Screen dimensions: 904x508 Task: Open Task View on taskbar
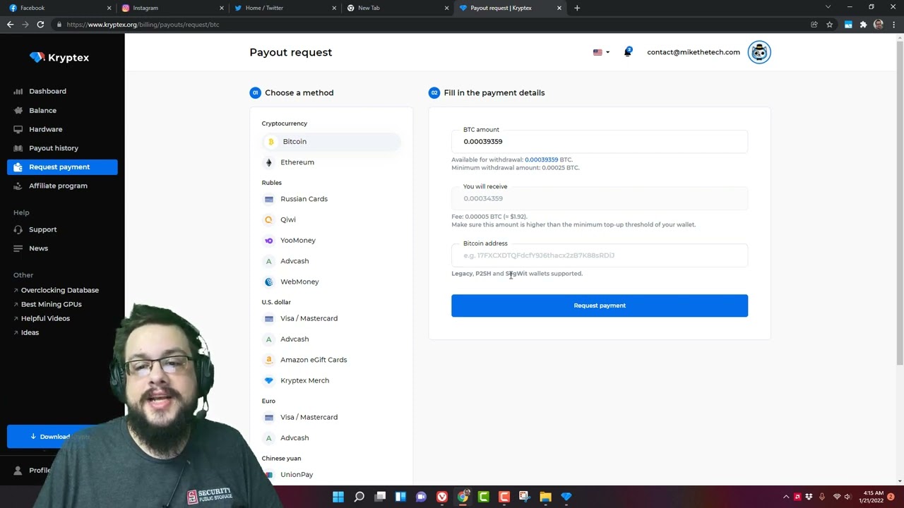pos(380,497)
